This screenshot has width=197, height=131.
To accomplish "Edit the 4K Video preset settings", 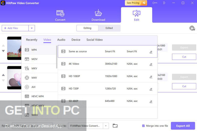I will 151,64.
